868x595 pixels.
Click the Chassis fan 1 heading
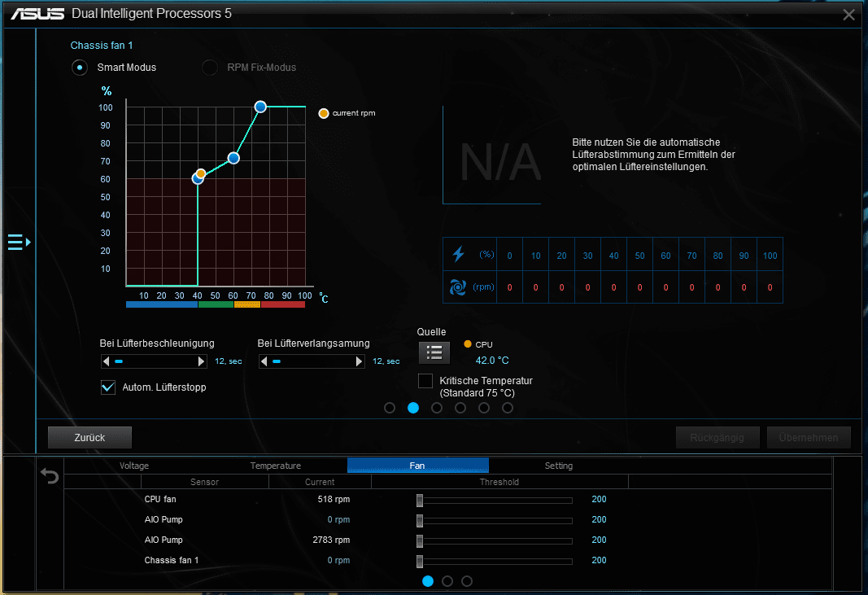tap(102, 46)
